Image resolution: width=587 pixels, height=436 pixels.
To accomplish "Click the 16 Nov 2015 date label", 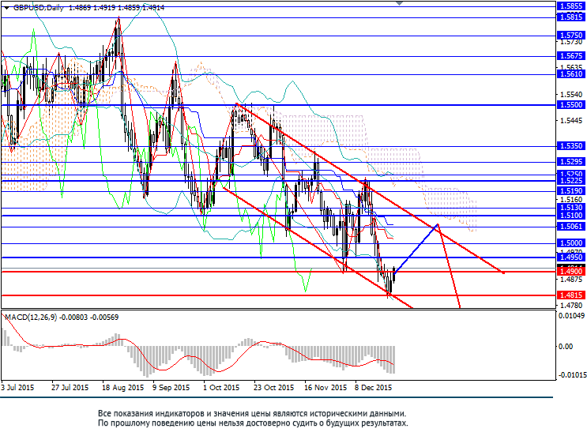I will coord(325,388).
